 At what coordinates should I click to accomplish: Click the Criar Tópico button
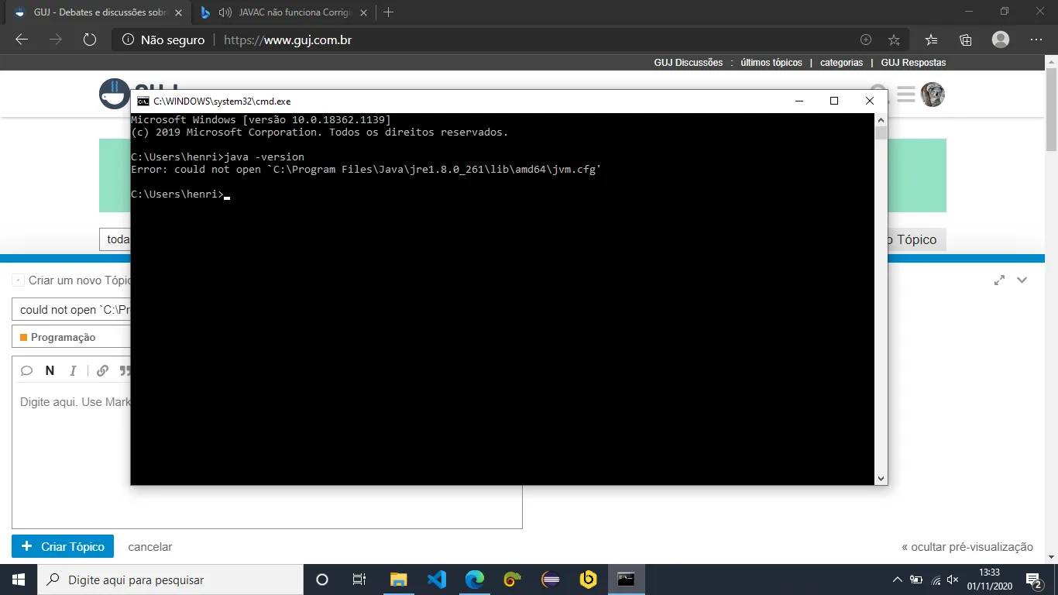(63, 546)
